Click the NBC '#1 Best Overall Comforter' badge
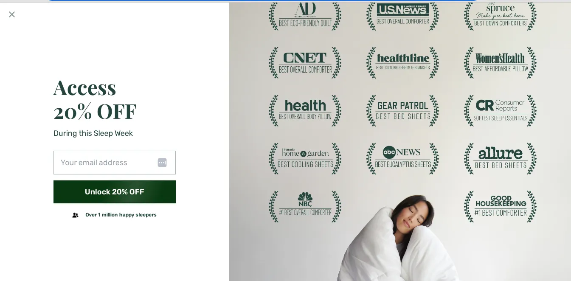The image size is (571, 281). tap(305, 207)
